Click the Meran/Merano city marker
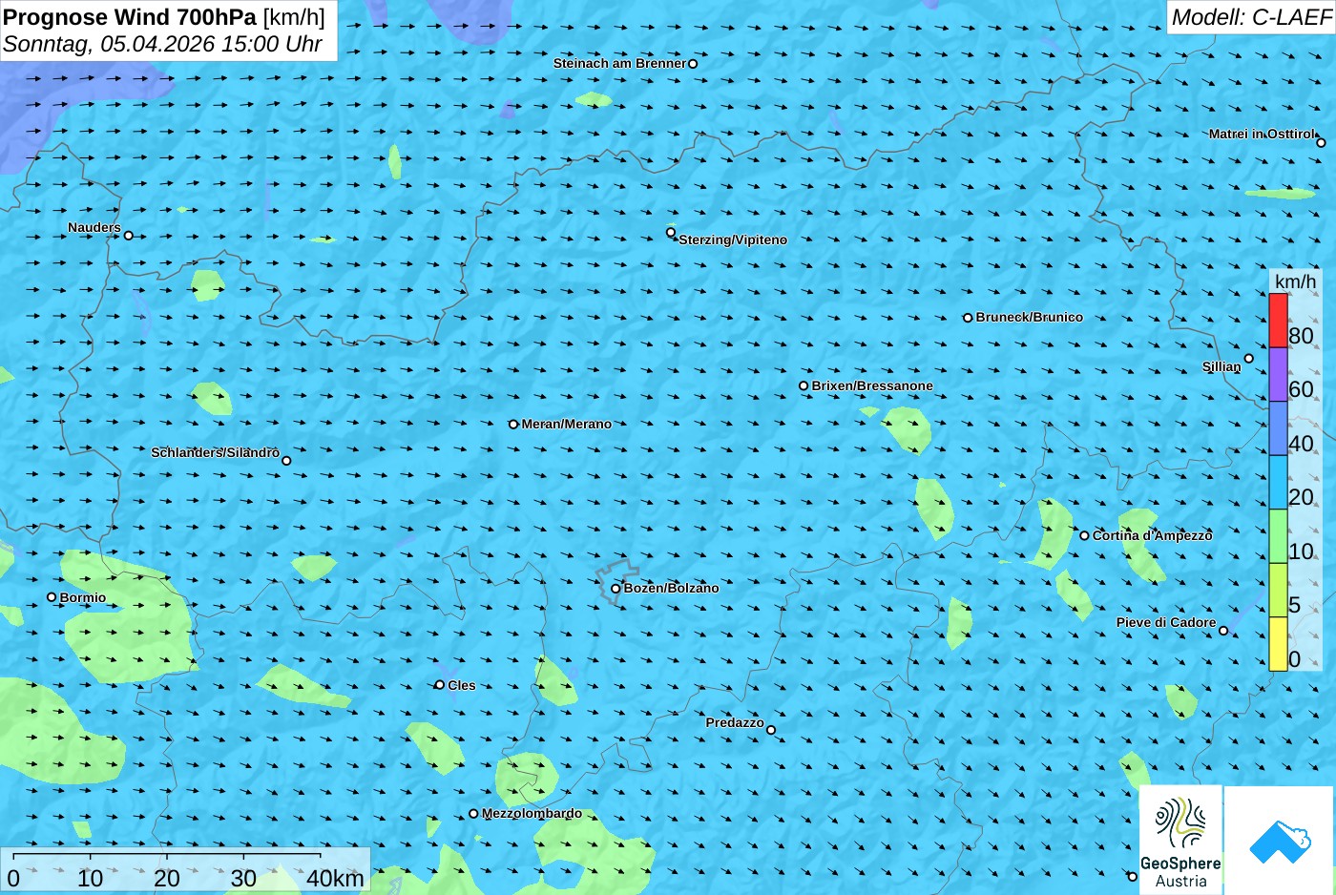Image resolution: width=1336 pixels, height=895 pixels. pos(513,425)
